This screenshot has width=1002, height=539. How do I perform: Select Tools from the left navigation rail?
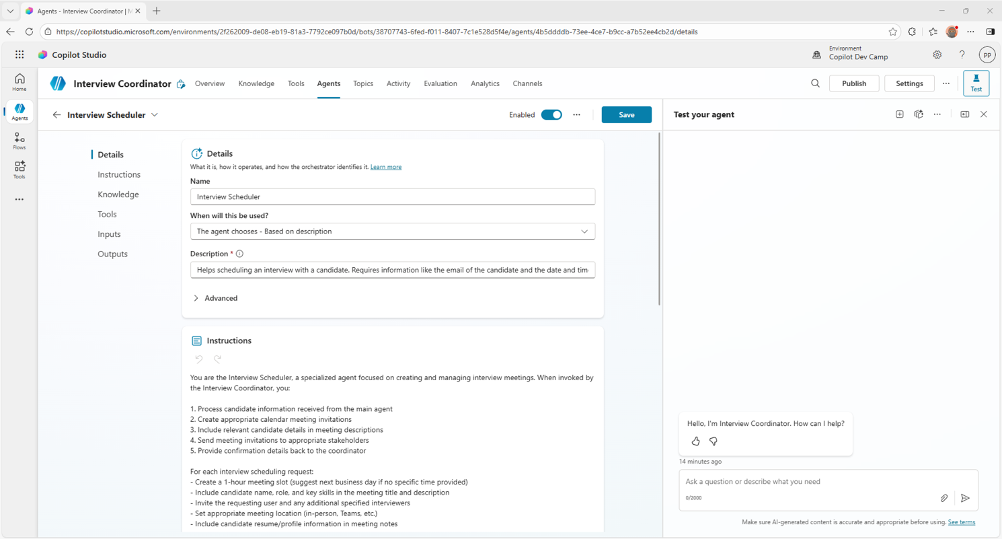pyautogui.click(x=19, y=170)
